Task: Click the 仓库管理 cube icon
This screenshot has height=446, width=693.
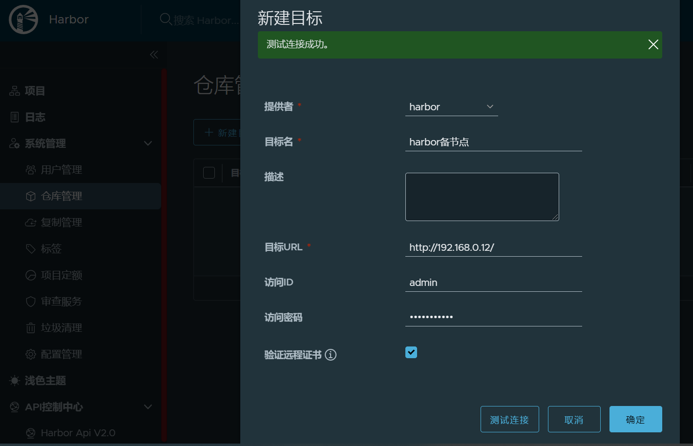Action: click(x=31, y=196)
